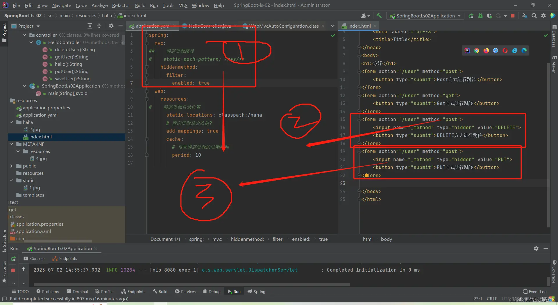Toggle the Structure side panel
558x305 pixels.
click(x=4, y=241)
